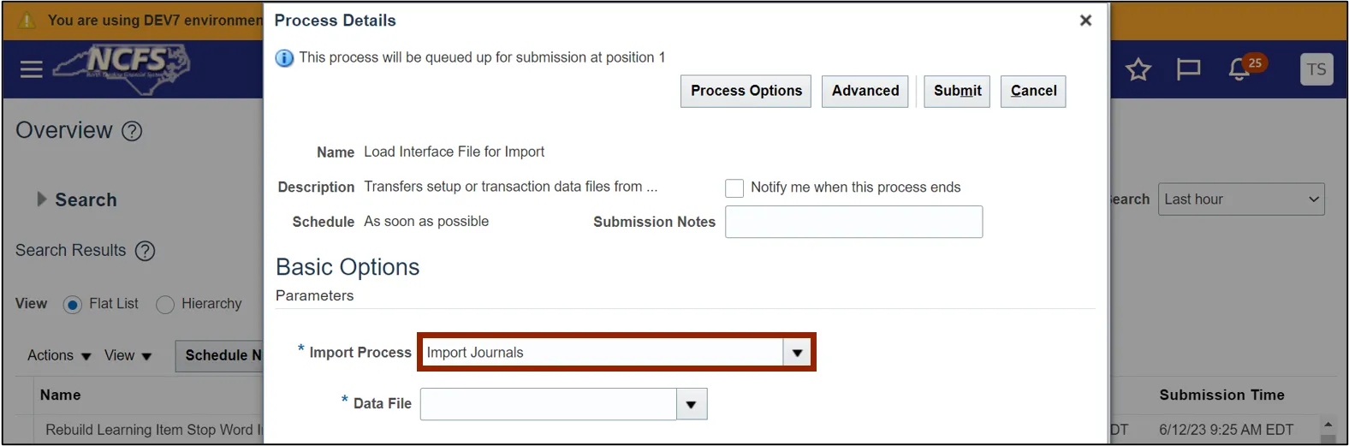This screenshot has width=1349, height=446.
Task: Click the Process Options button
Action: (746, 91)
